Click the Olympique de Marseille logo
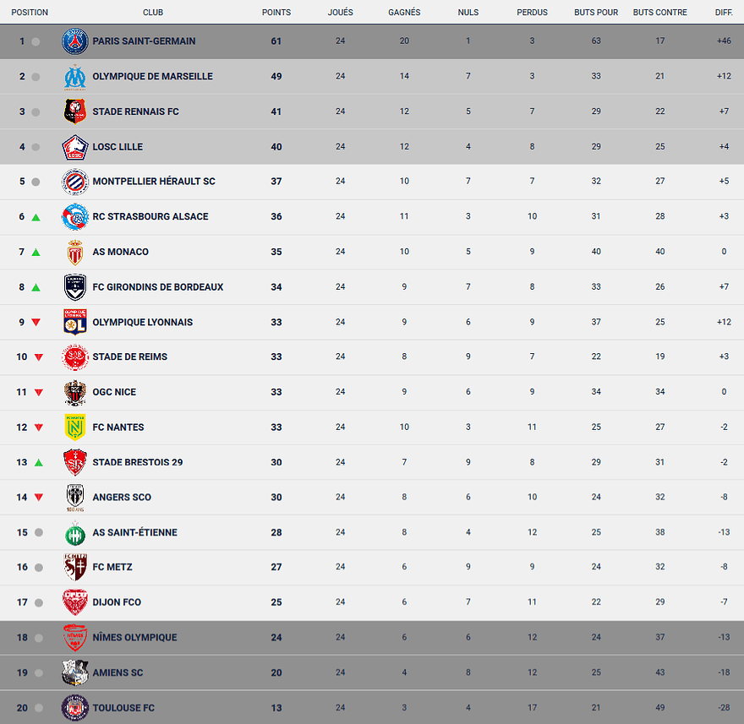 (75, 77)
